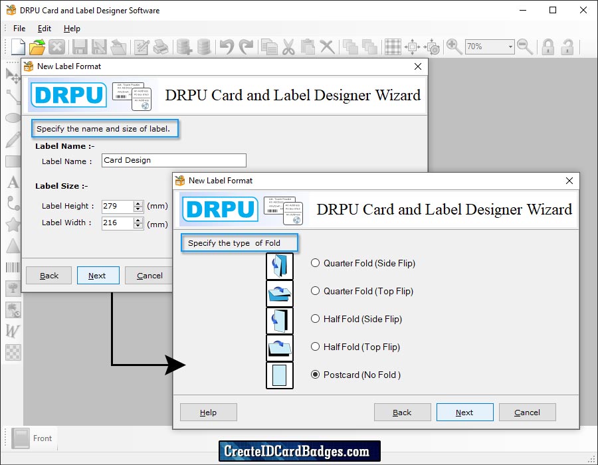Screen dimensions: 598x465
Task: Click Back in label size dialog
Action: click(x=49, y=276)
